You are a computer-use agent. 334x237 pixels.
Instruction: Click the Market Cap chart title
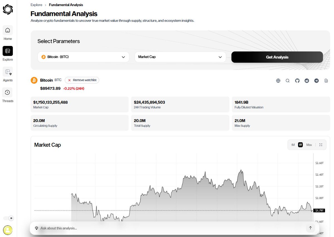click(x=48, y=145)
